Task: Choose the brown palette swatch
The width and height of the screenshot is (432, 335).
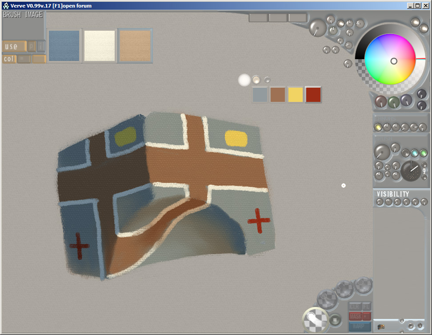Action: [278, 95]
